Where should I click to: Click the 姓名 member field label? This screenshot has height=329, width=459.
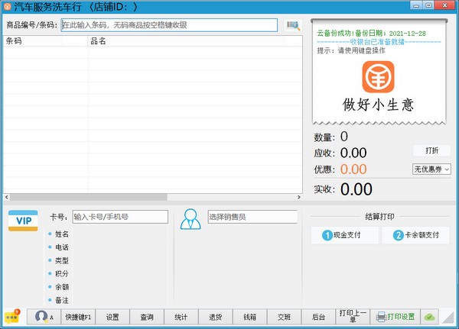(62, 234)
